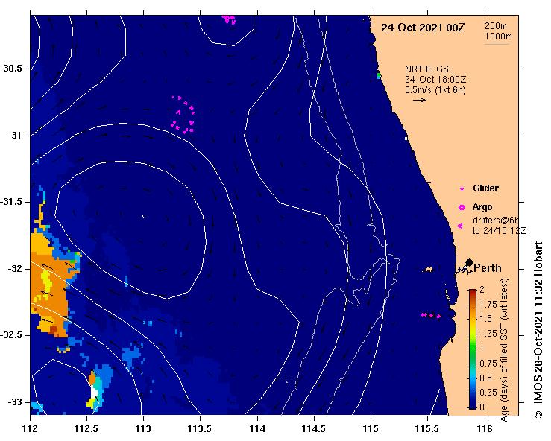Click colorbar tick label '1.75'
Screen dimensions: 551x441
click(x=488, y=304)
